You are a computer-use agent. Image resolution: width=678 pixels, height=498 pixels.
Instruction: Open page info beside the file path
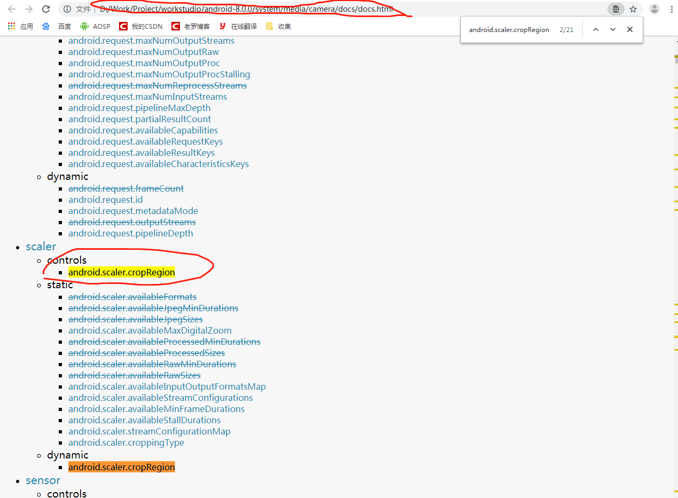(x=67, y=9)
